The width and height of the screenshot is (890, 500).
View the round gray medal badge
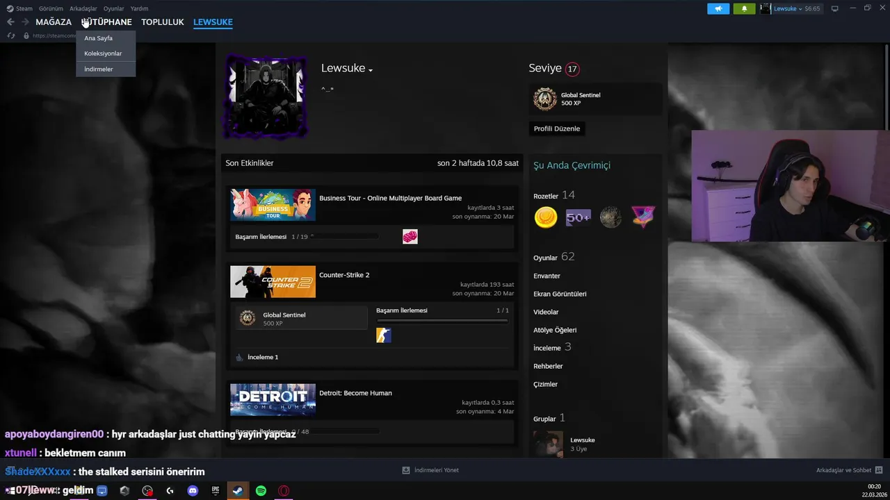(x=610, y=217)
